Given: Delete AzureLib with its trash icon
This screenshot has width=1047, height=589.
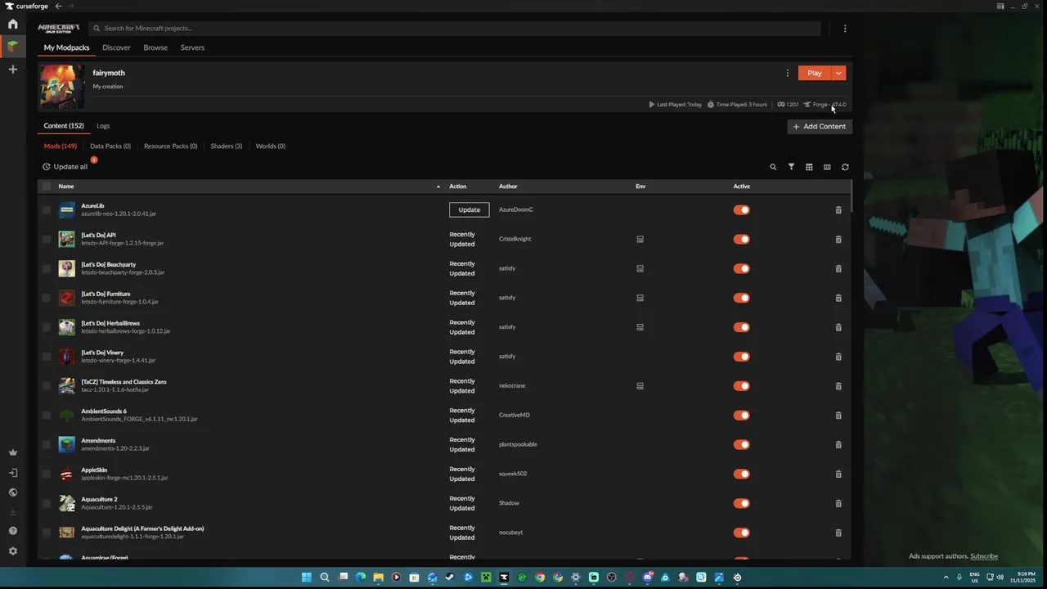Looking at the screenshot, I should (838, 210).
